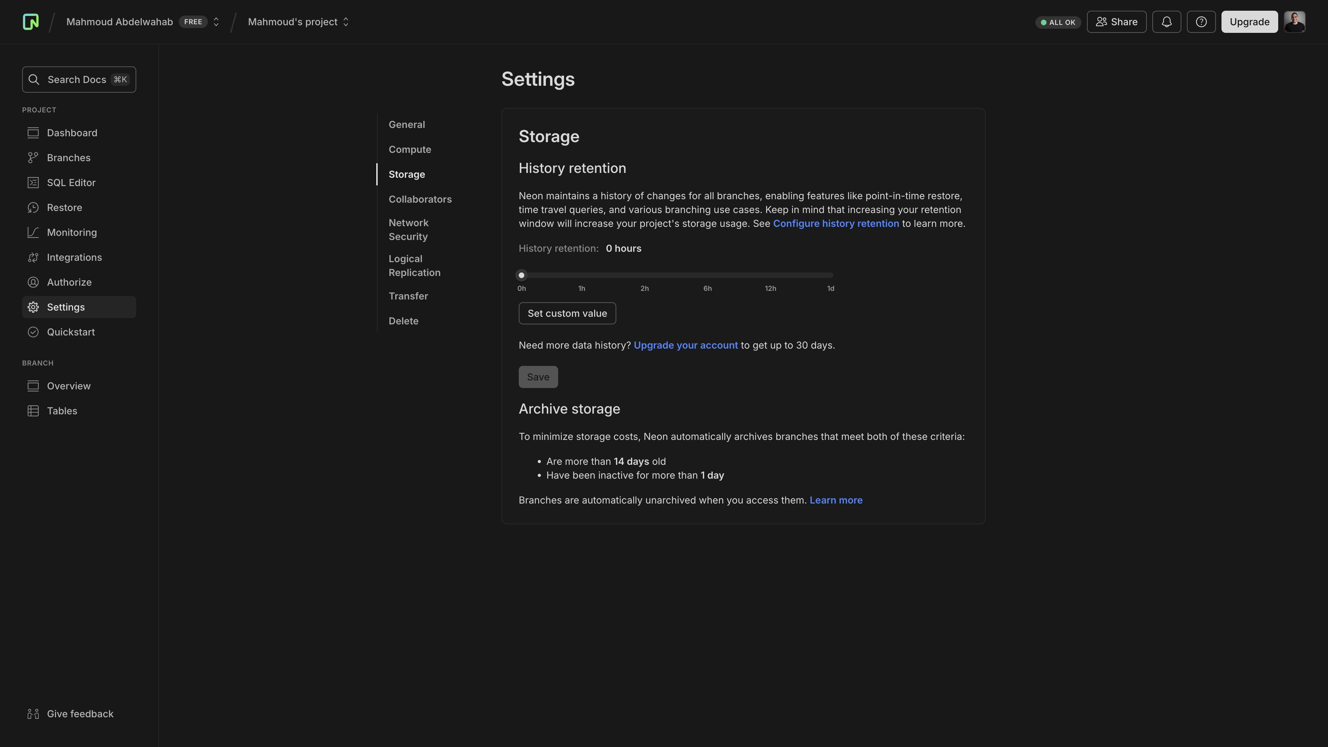This screenshot has height=747, width=1328.
Task: Expand the Mahmoud Abdelwahab account switcher
Action: click(x=216, y=22)
